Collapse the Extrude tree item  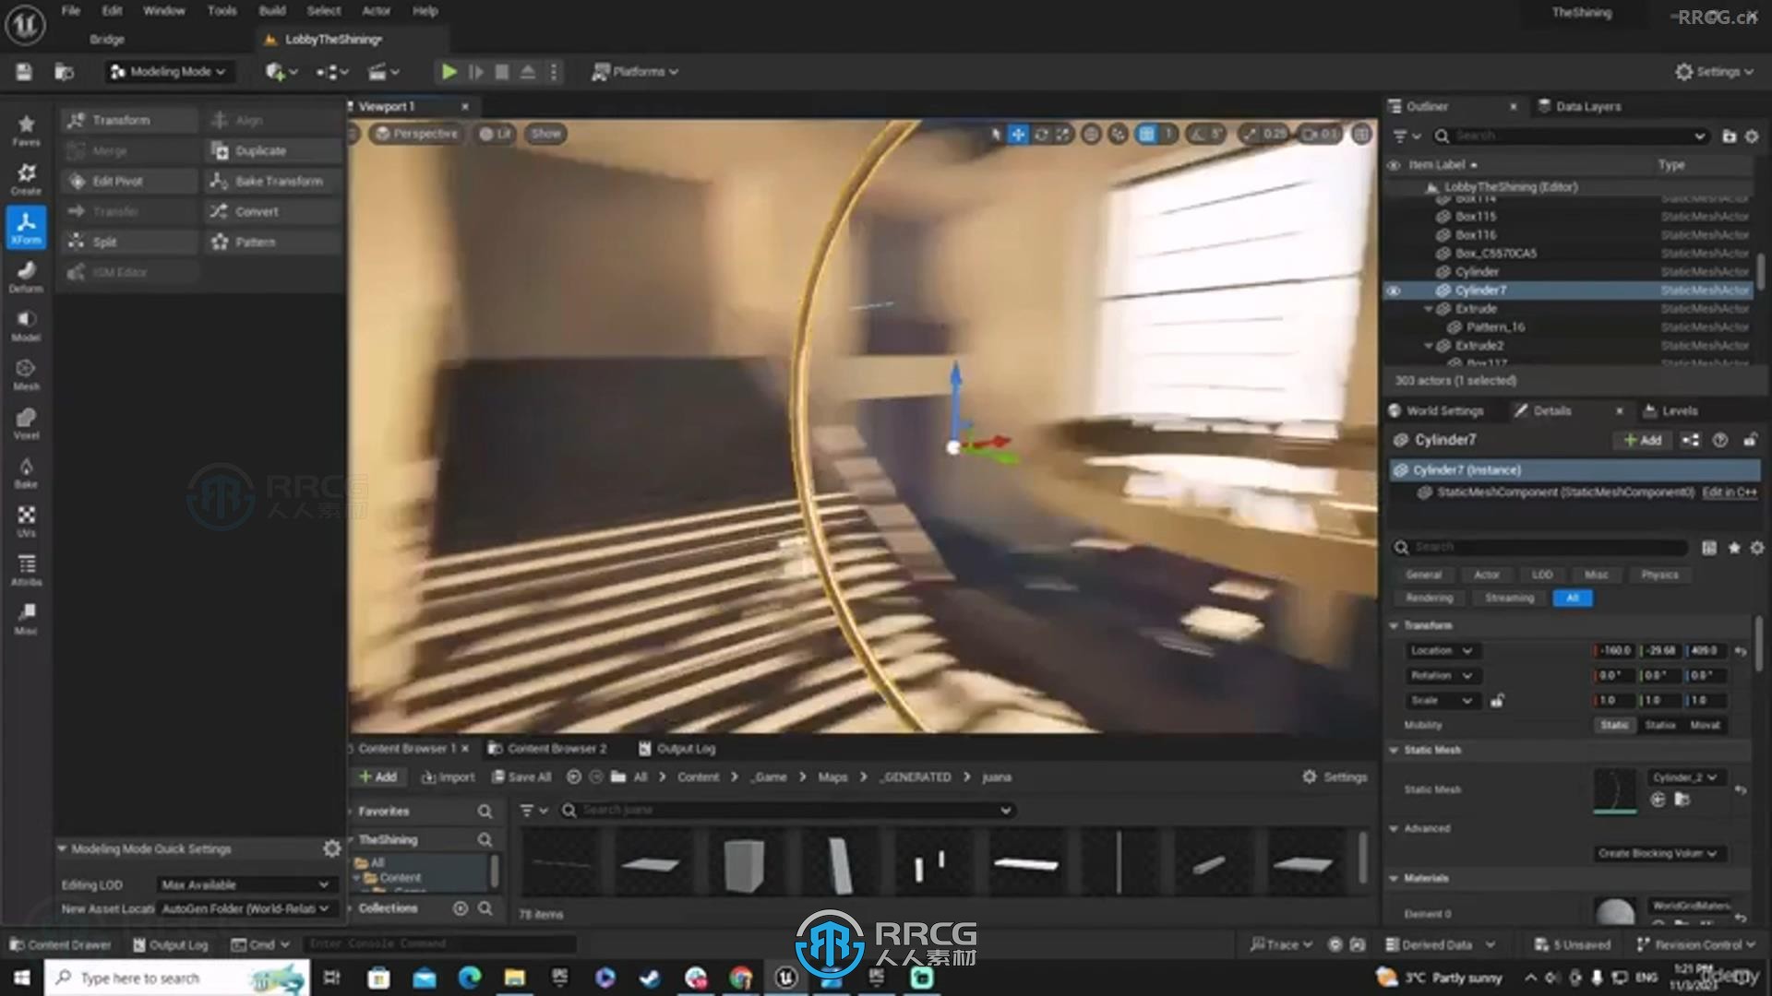pos(1429,309)
